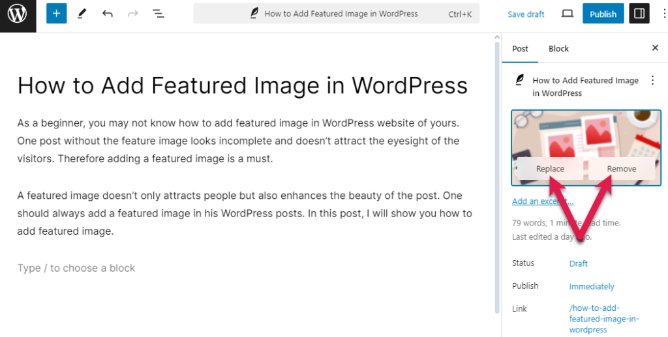Click paragraph starting 'A featured image doesn't'

(x=245, y=214)
